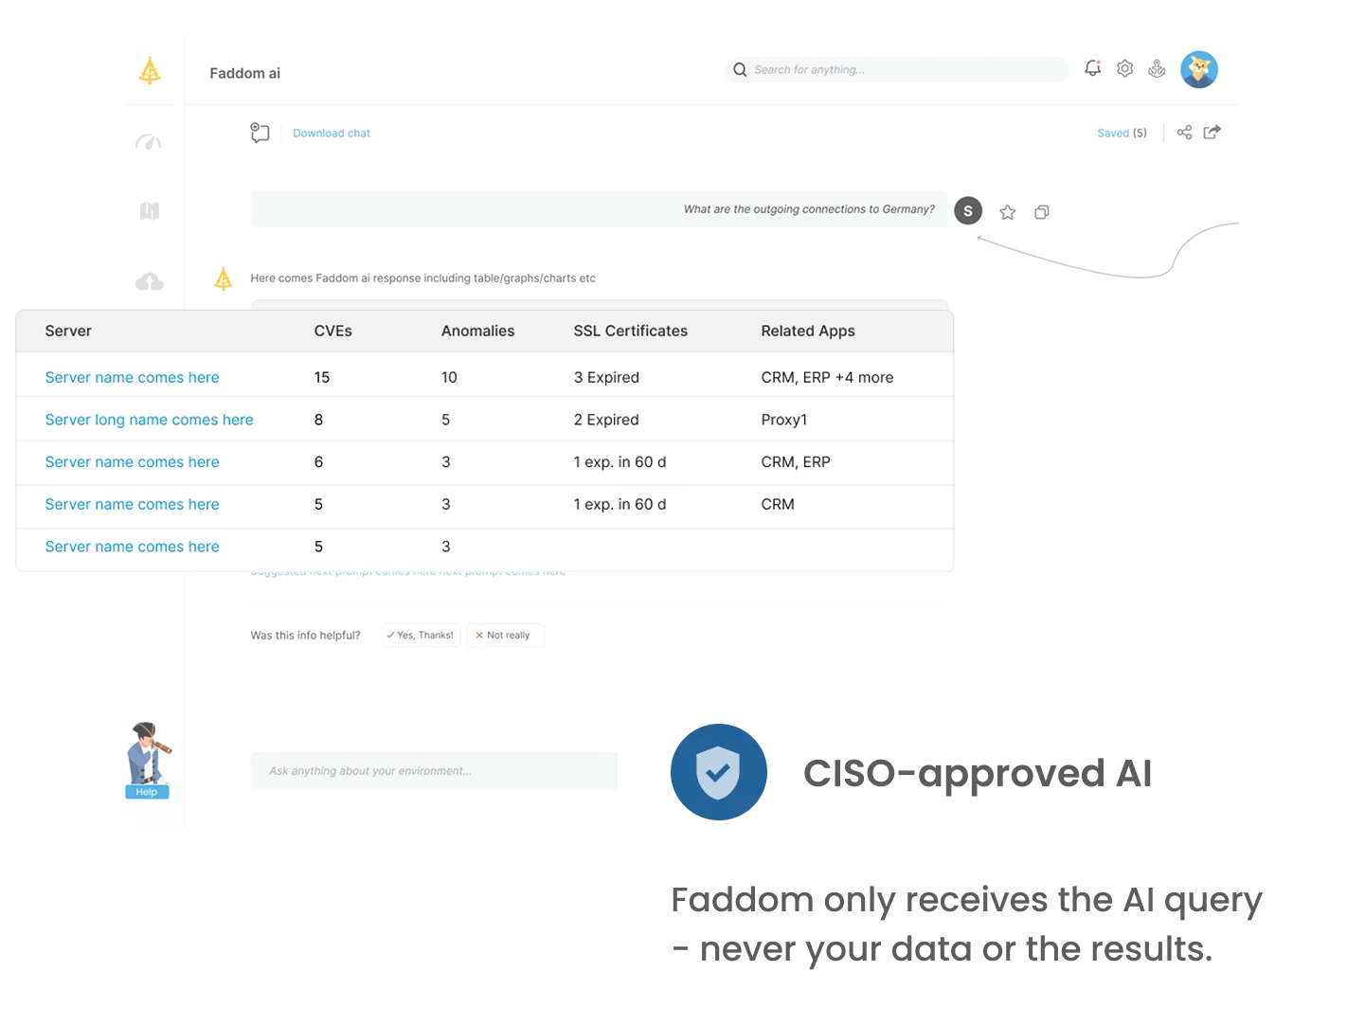Click the Germany outgoing connections query text
This screenshot has height=1025, width=1347.
tap(809, 209)
